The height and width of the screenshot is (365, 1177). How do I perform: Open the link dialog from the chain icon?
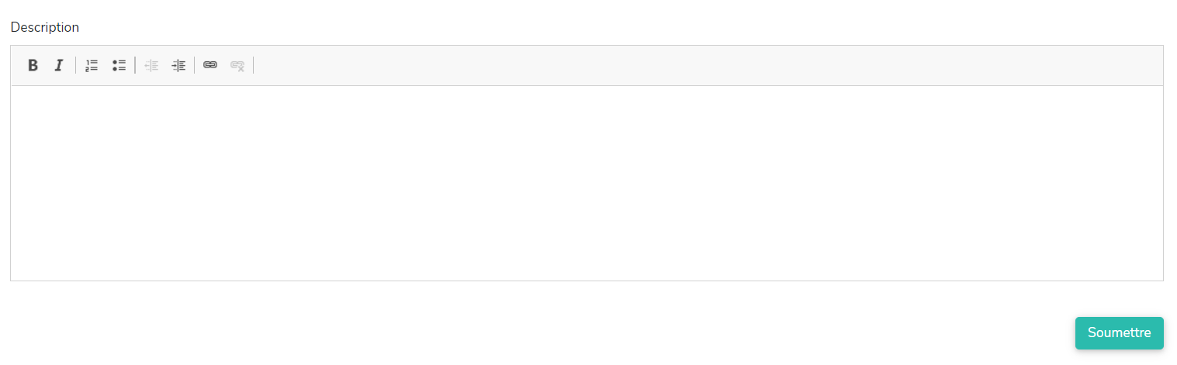pos(210,65)
